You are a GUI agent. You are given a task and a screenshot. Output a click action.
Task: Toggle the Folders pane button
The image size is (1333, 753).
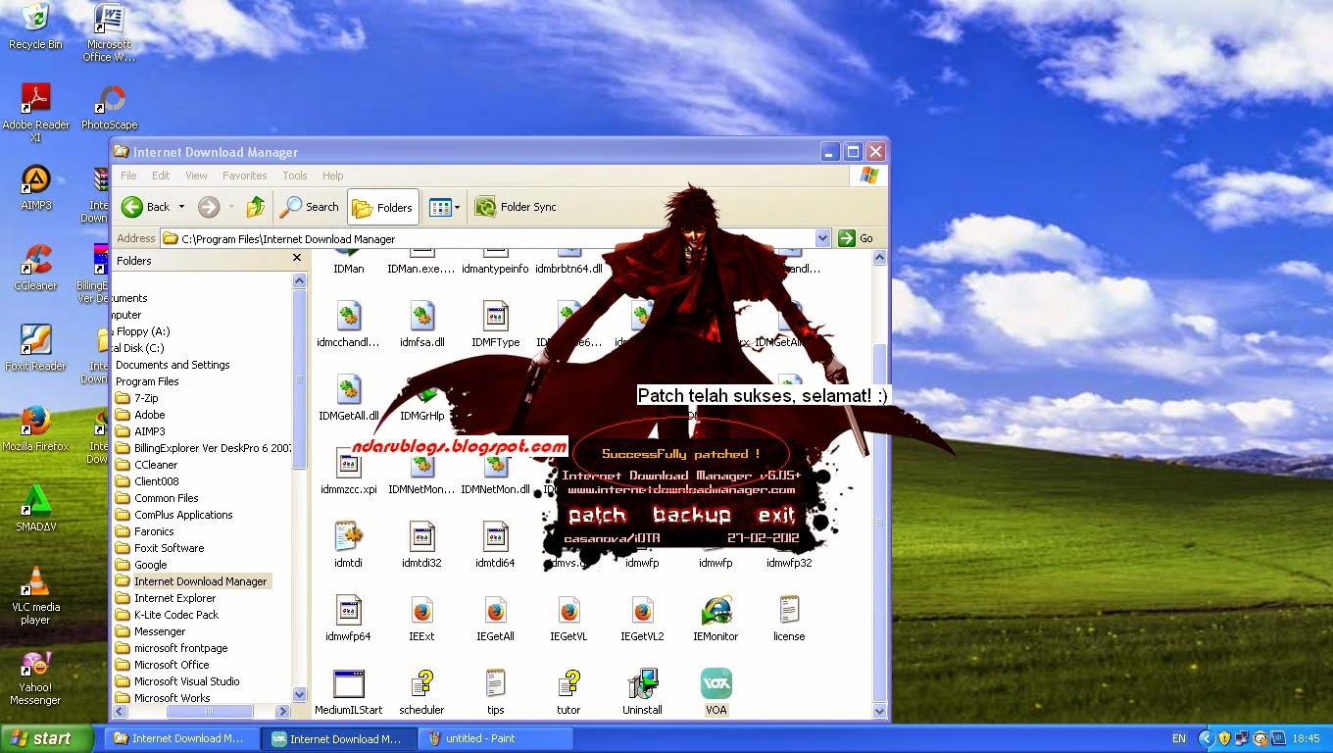[x=383, y=207]
